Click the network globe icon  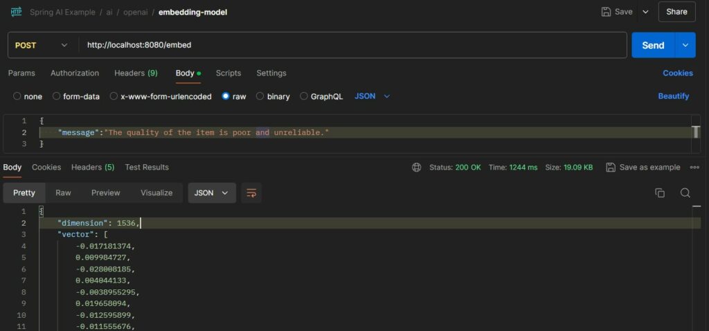click(x=416, y=168)
